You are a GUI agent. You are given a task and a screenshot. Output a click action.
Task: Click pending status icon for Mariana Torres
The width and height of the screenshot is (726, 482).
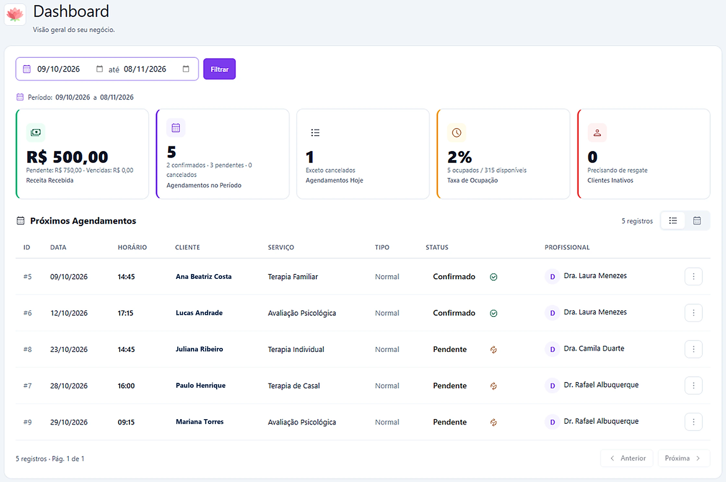point(493,422)
